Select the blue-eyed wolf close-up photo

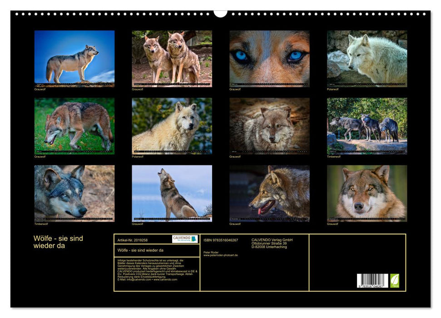269,58
